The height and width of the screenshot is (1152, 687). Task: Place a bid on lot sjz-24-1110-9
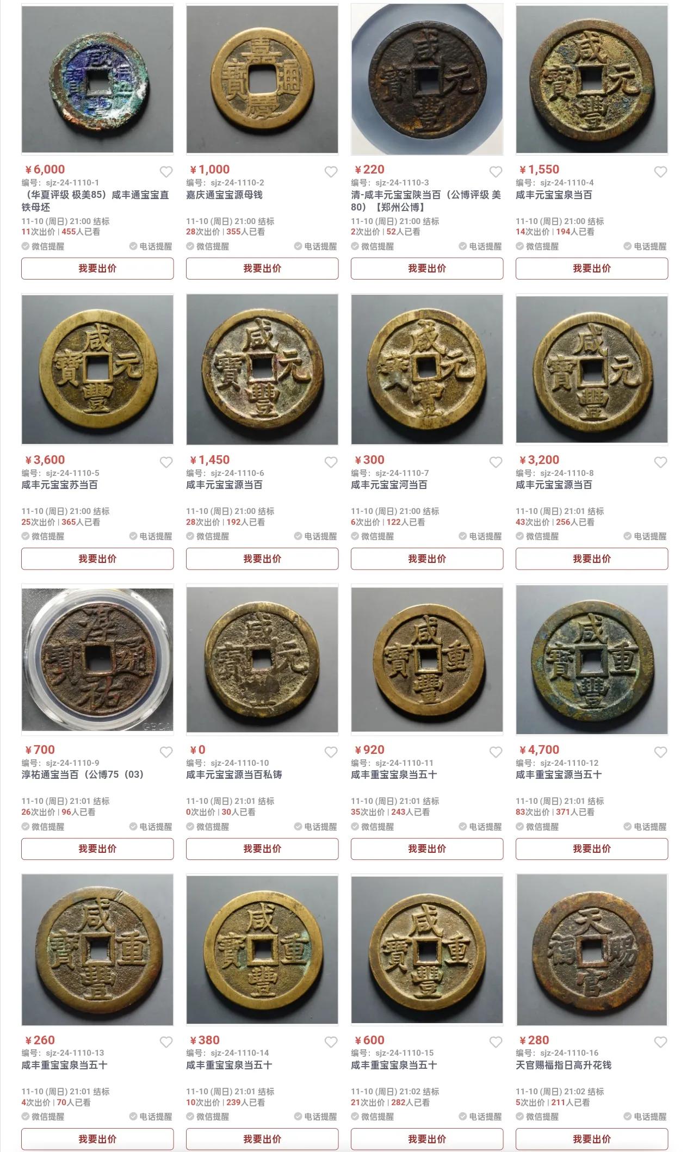(97, 848)
